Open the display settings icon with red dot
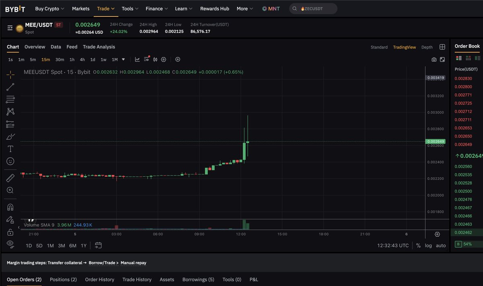Screen dimensions: 483x286 pos(146,59)
